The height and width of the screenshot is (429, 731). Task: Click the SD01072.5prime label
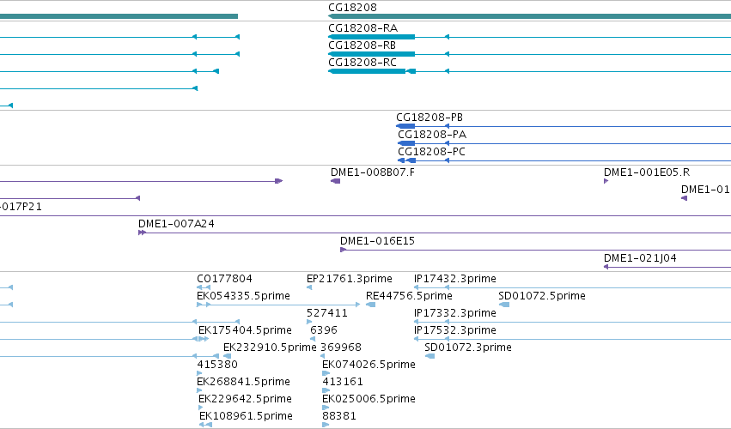point(542,296)
